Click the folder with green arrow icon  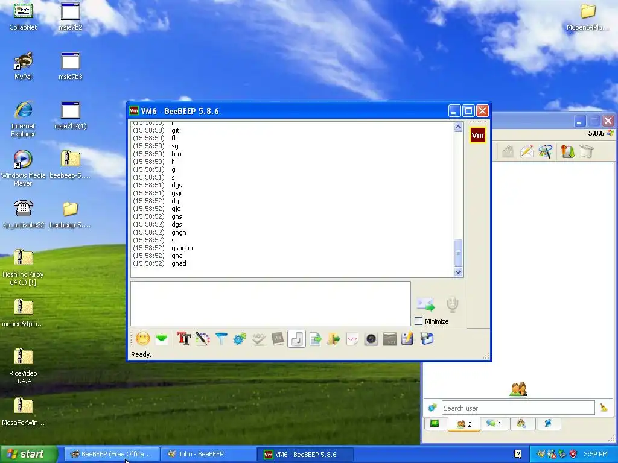(x=333, y=339)
